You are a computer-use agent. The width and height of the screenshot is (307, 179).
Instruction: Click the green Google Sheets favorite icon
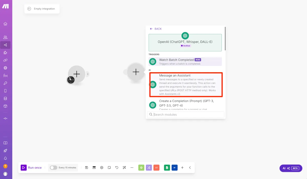167,168
